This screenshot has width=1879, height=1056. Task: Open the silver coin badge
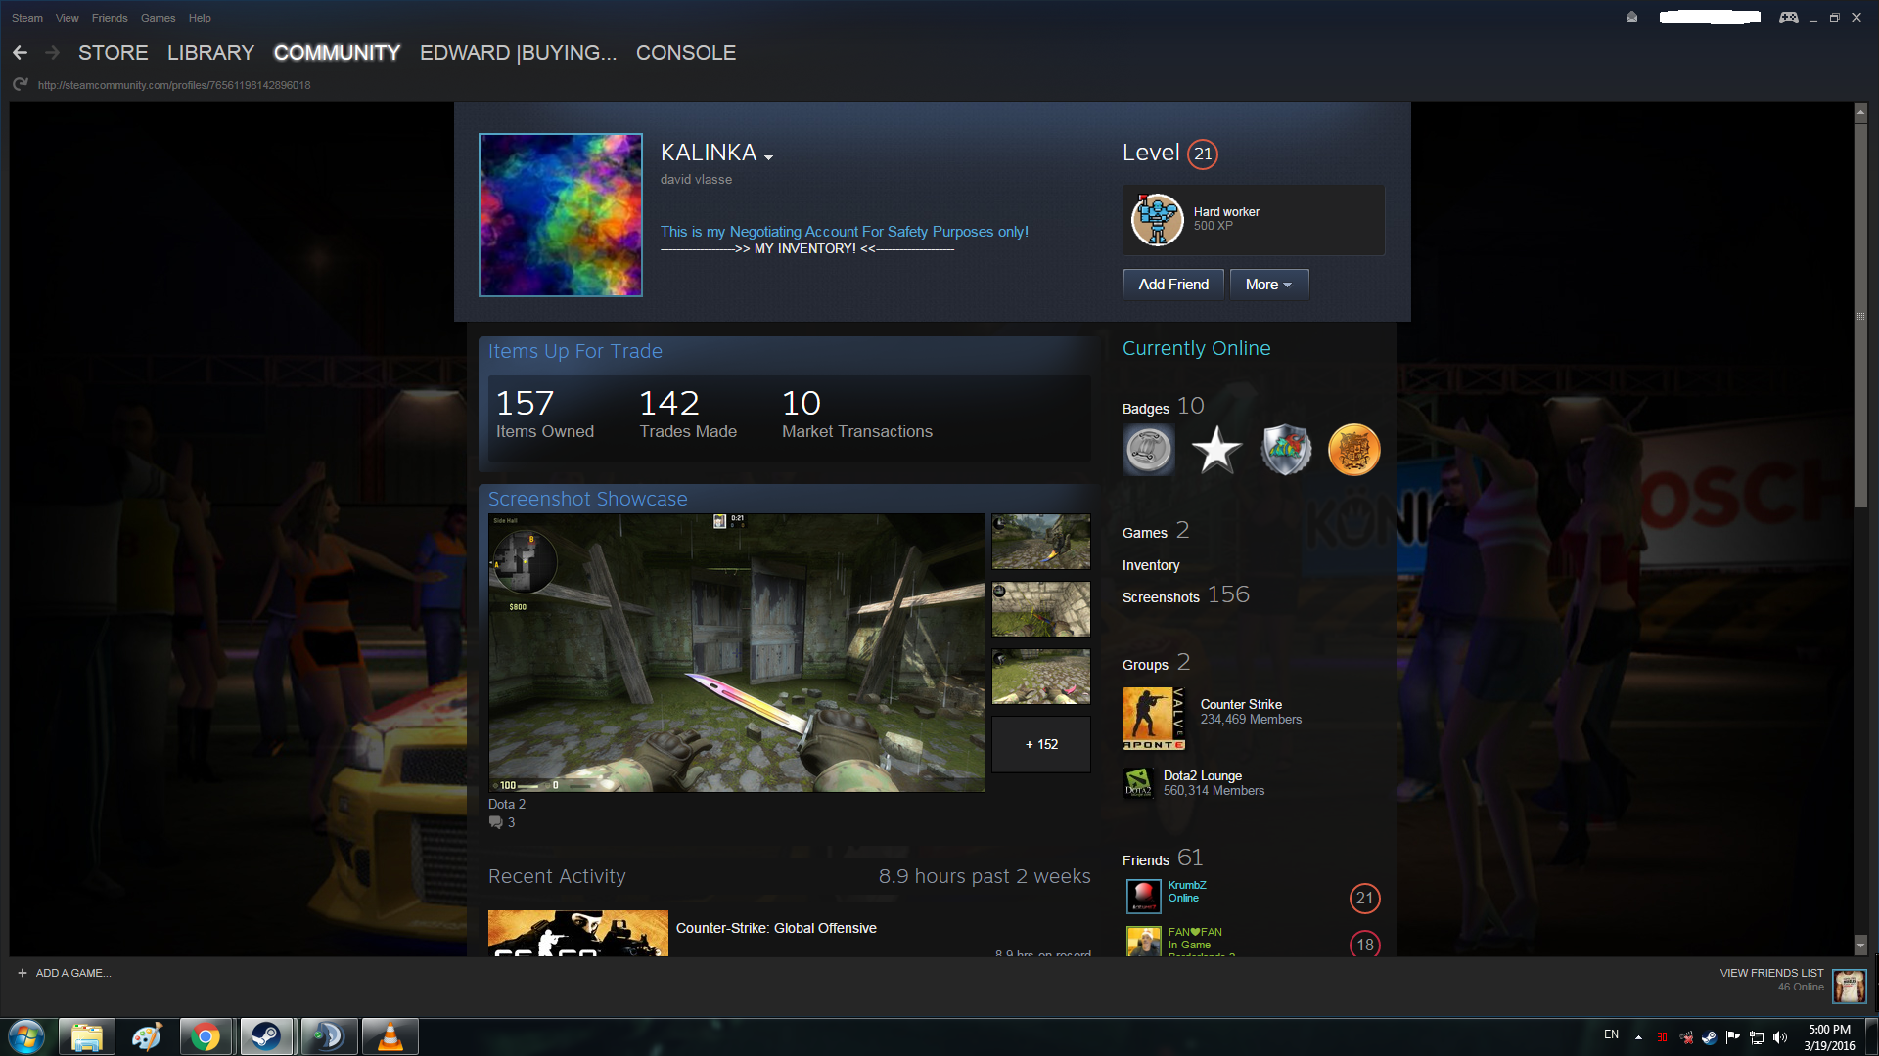pyautogui.click(x=1148, y=450)
